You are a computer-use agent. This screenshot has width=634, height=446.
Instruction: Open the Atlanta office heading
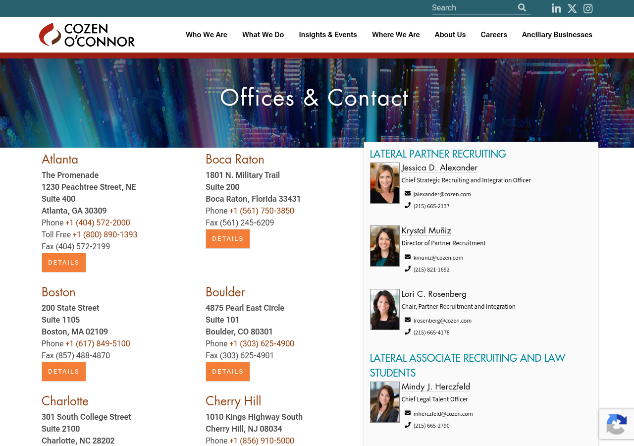tap(60, 160)
